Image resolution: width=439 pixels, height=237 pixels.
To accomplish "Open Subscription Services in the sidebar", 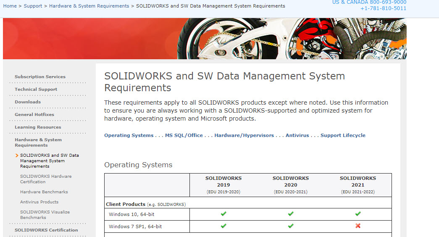I will coord(40,77).
